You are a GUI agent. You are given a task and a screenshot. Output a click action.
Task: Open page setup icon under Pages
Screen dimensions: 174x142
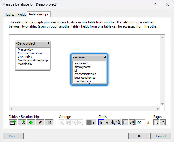coord(163,122)
